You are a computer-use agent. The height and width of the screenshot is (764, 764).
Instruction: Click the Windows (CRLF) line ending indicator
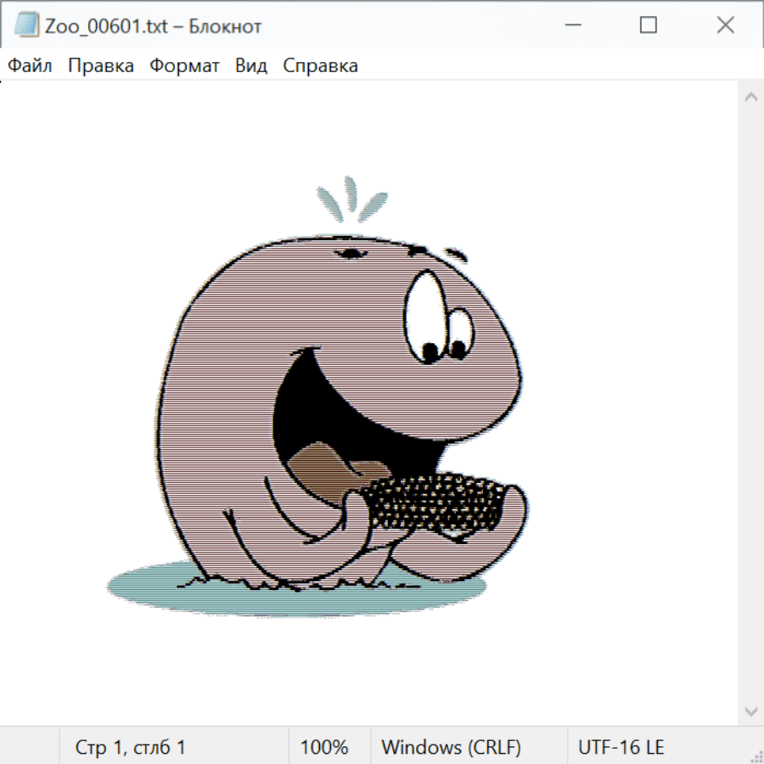point(451,747)
